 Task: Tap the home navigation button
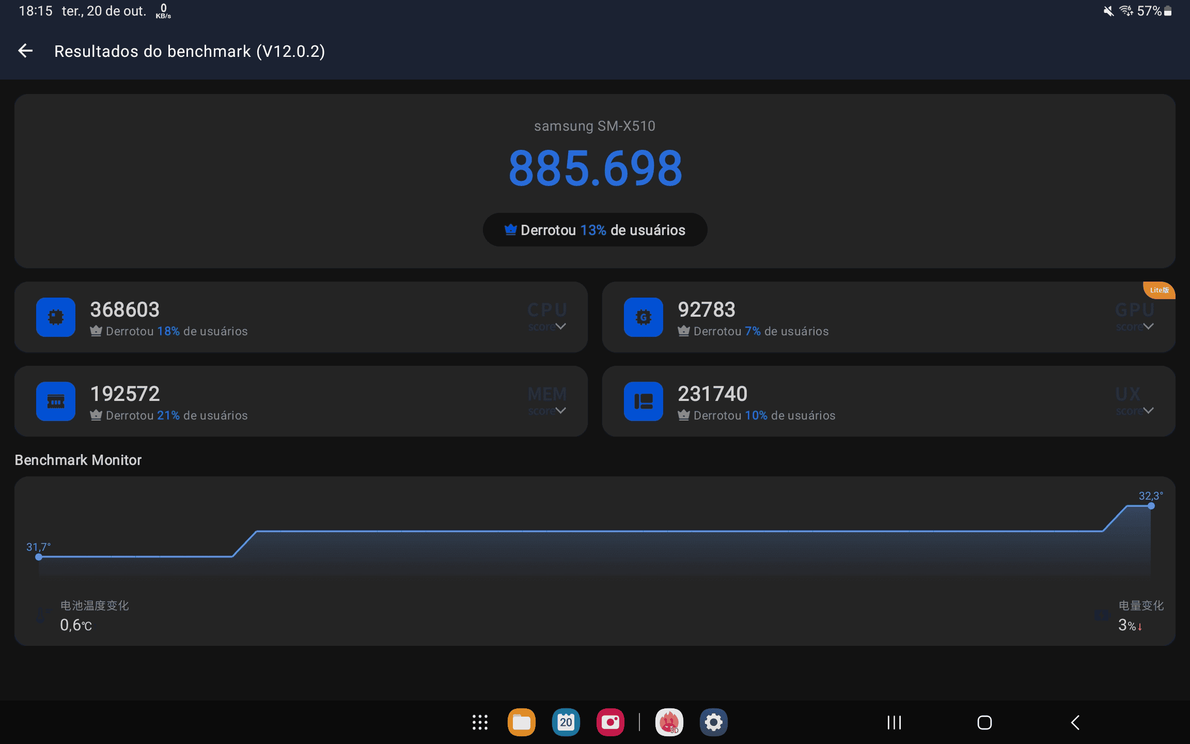pos(984,722)
